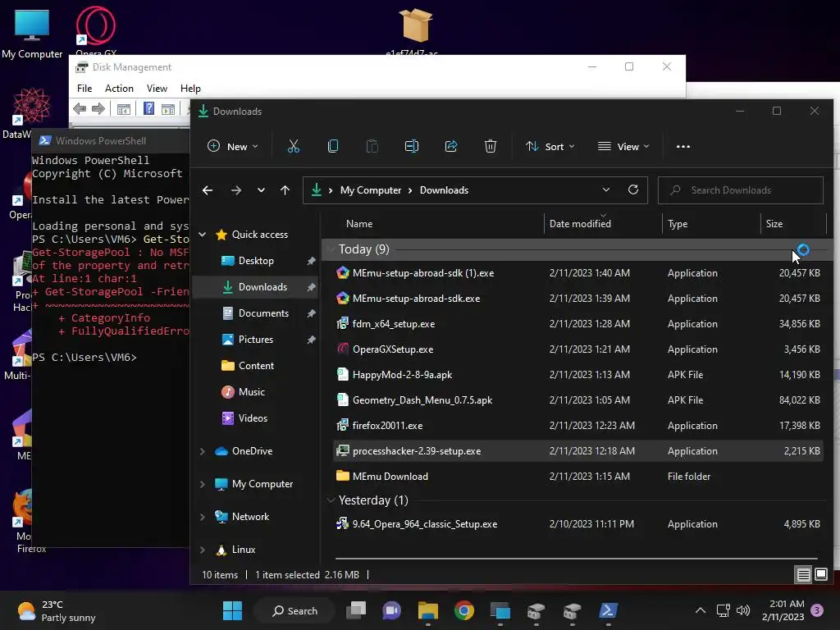This screenshot has height=630, width=840.
Task: Select Documents in Quick access
Action: (x=263, y=313)
